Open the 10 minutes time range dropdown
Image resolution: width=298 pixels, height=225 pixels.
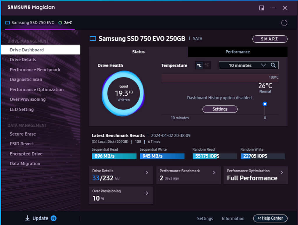click(244, 65)
